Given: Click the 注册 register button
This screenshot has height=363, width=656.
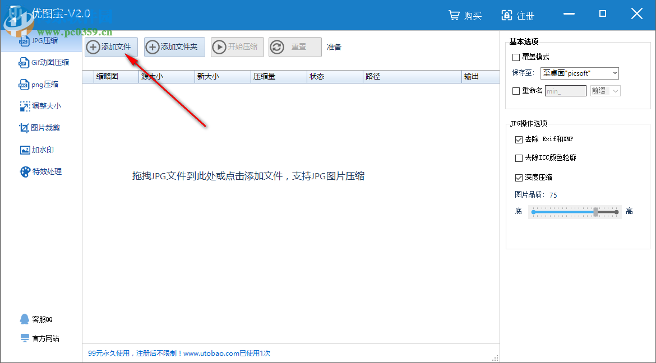Looking at the screenshot, I should click(x=518, y=16).
